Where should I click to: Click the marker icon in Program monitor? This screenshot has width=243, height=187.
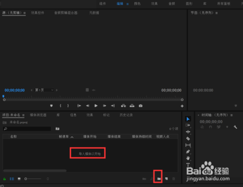tap(236, 106)
